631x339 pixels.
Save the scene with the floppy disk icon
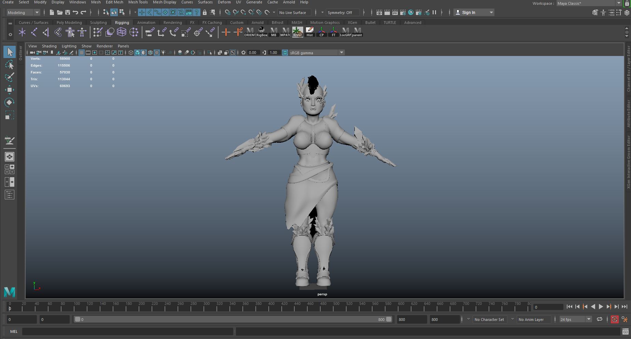pyautogui.click(x=67, y=12)
